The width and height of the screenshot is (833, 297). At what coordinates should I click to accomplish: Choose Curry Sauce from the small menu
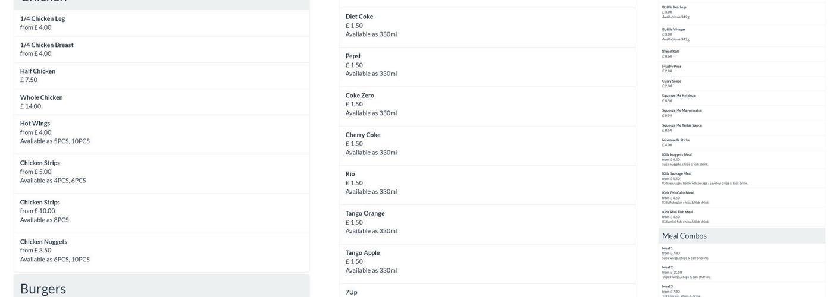tap(672, 81)
